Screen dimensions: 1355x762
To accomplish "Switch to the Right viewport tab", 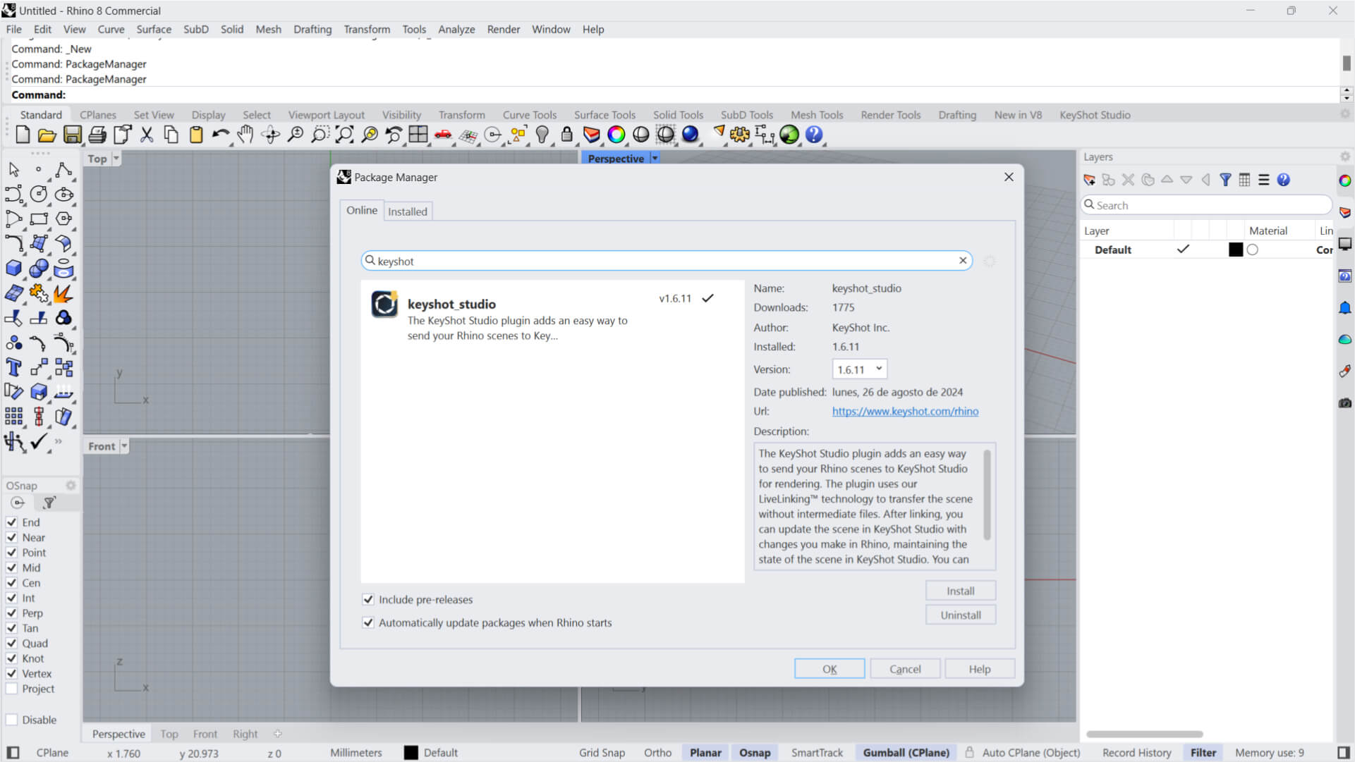I will pyautogui.click(x=245, y=735).
